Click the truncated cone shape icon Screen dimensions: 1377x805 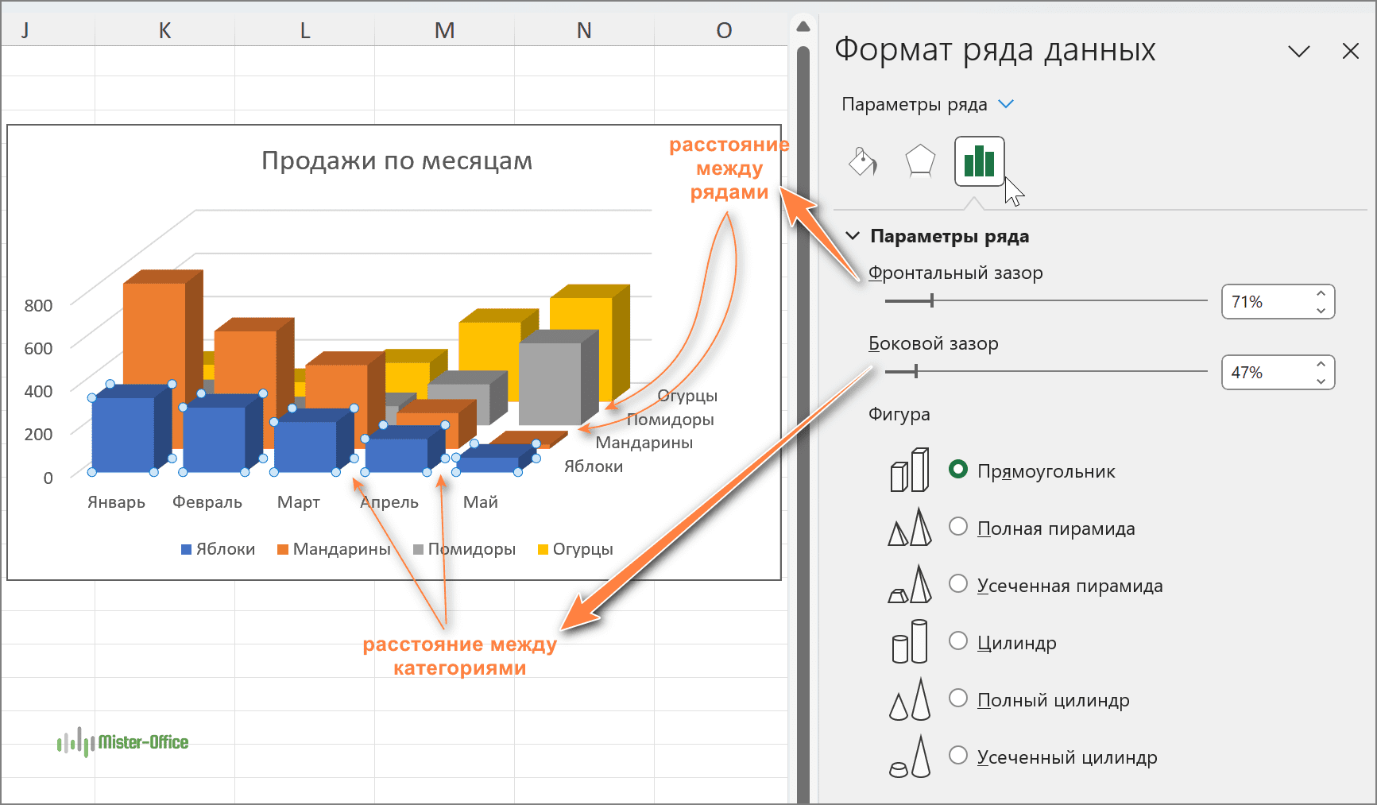910,757
